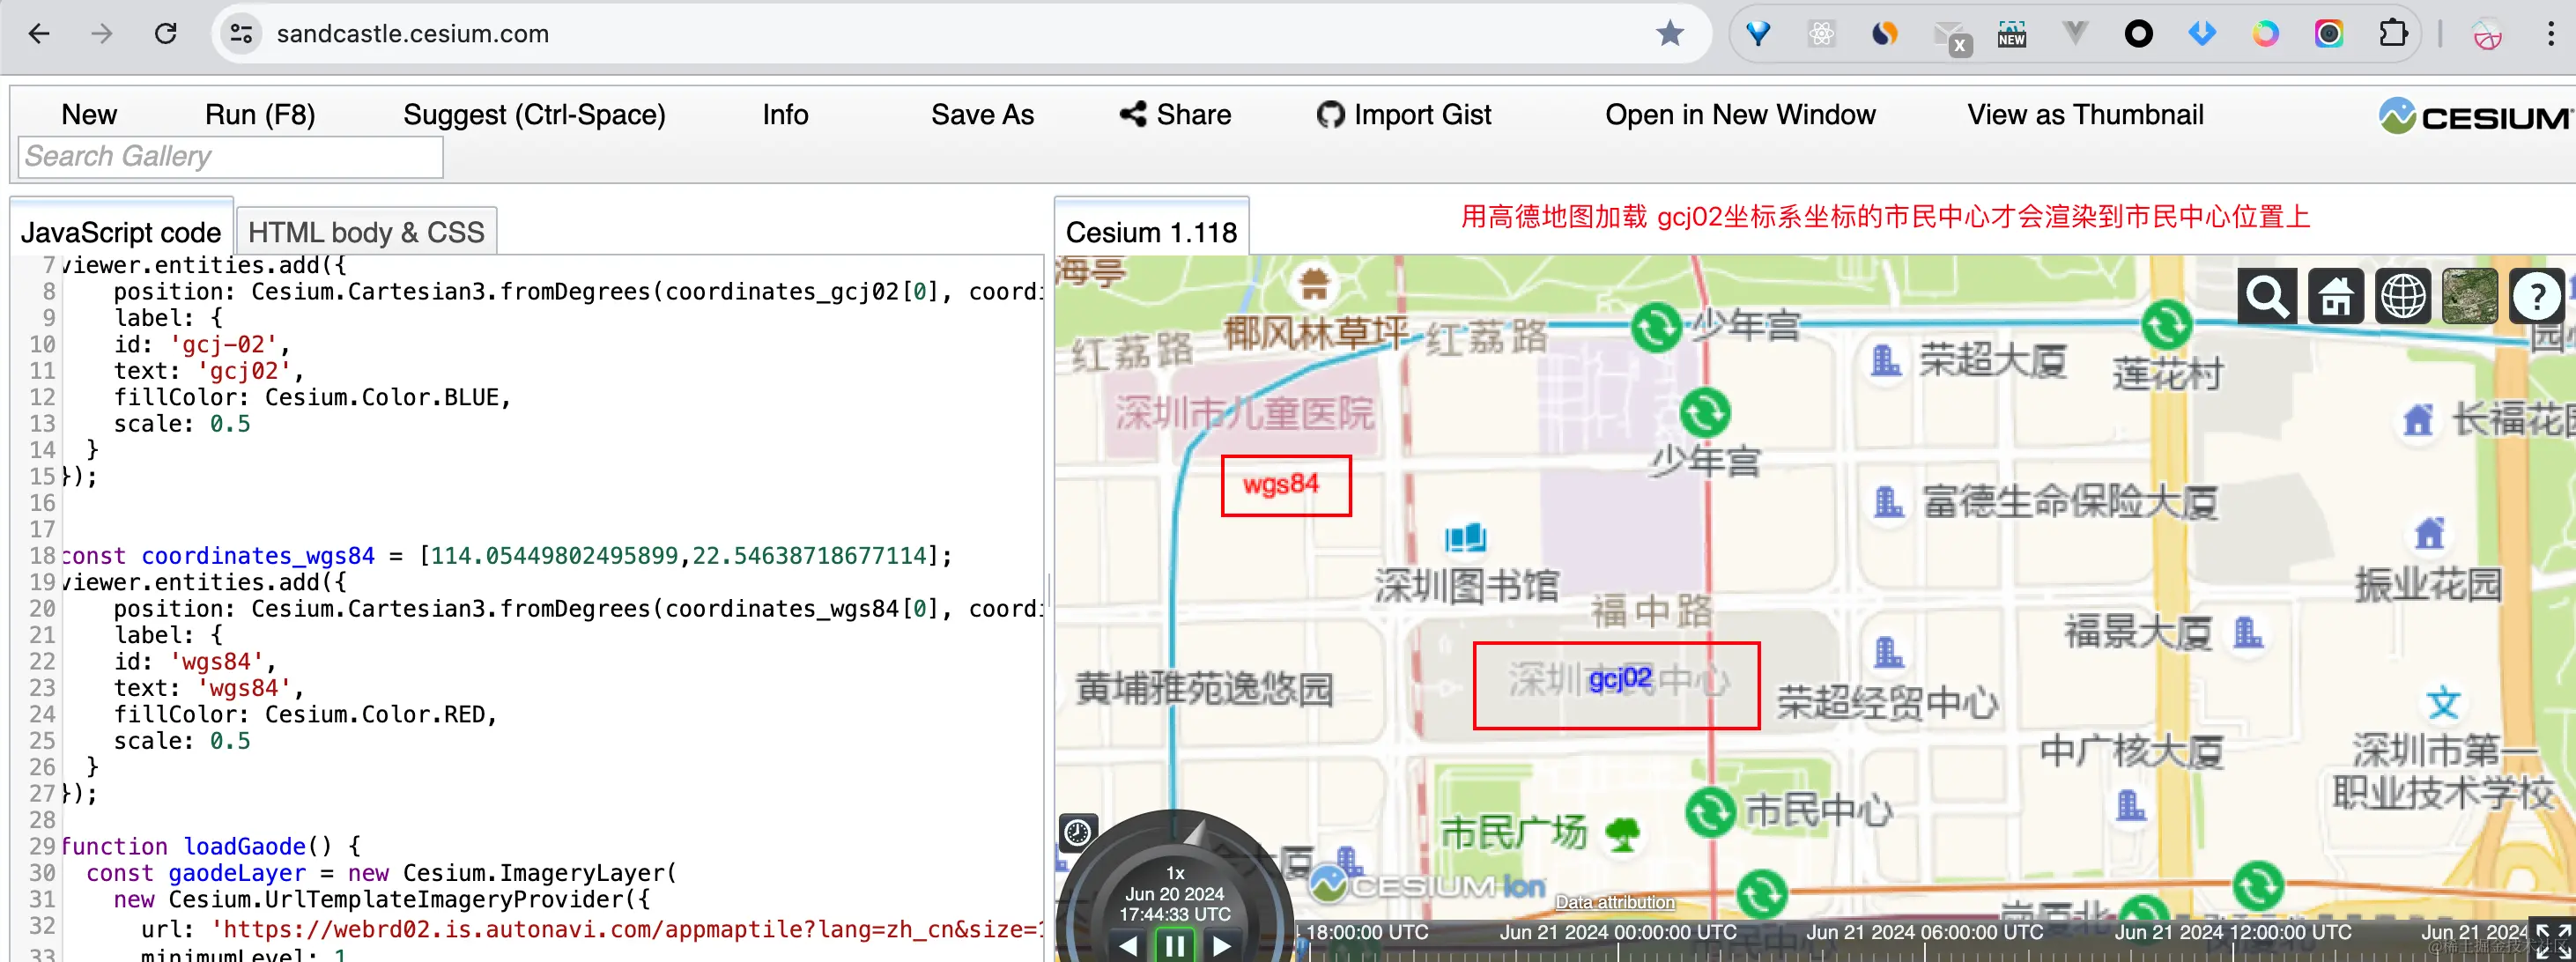
Task: Open the base layer imagery picker
Action: coord(2469,297)
